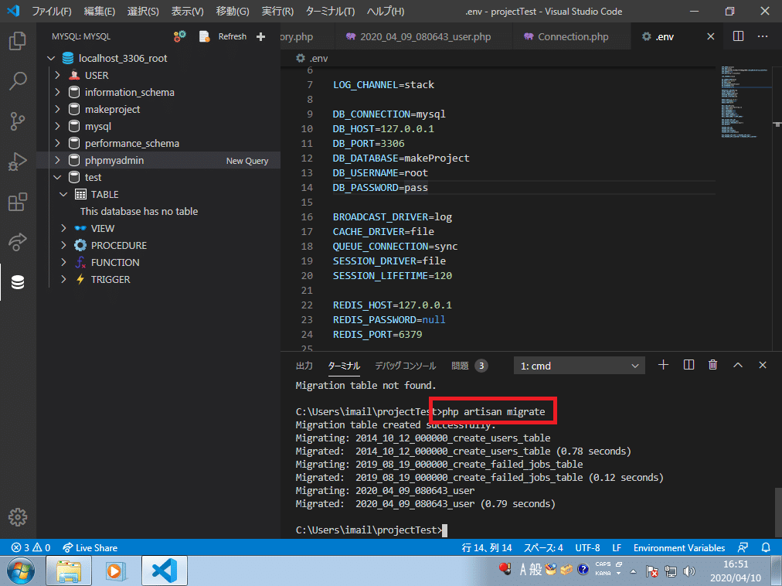782x586 pixels.
Task: Expand performance_schema database
Action: point(57,143)
